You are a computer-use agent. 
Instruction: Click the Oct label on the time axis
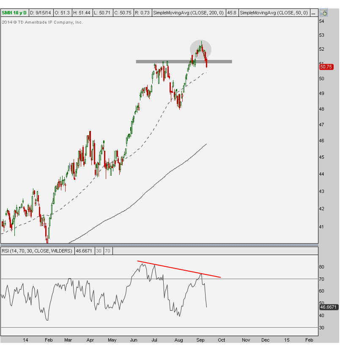pos(222,340)
